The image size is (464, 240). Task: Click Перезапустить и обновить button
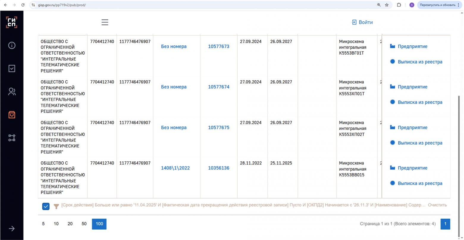pyautogui.click(x=439, y=5)
